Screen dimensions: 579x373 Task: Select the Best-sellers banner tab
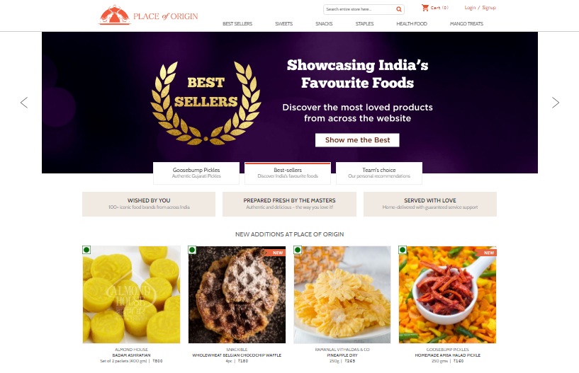click(288, 173)
